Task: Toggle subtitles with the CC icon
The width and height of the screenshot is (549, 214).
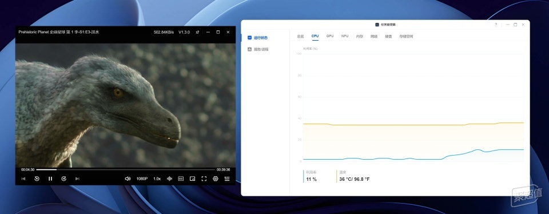Action: point(181,179)
